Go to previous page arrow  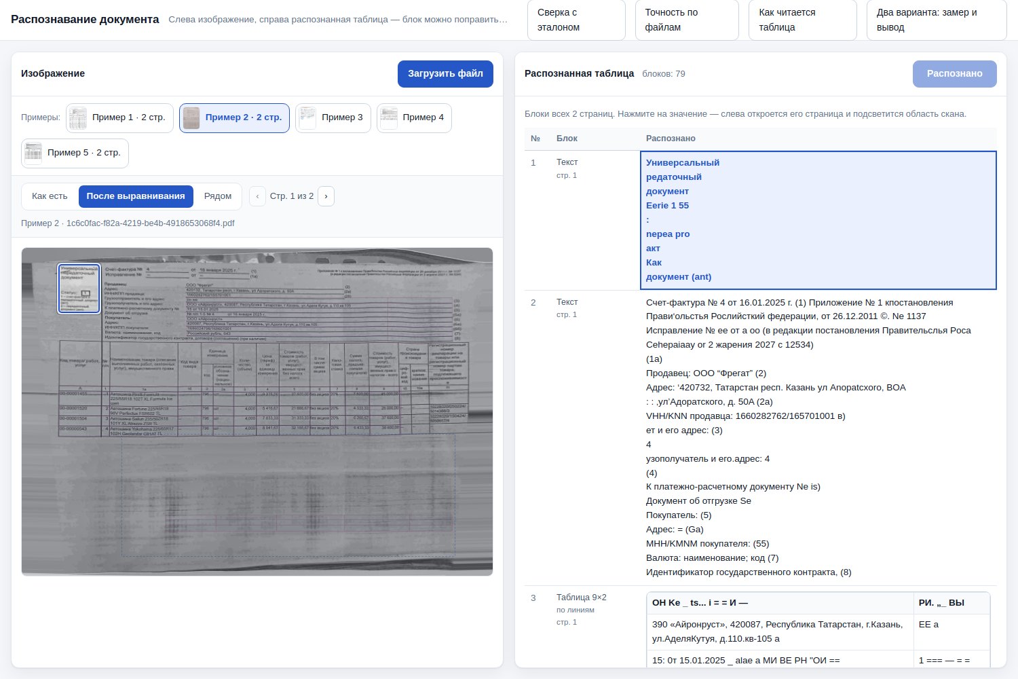tap(257, 196)
